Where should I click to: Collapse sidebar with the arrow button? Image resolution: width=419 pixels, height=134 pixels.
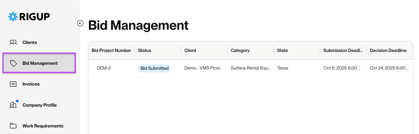point(80,23)
